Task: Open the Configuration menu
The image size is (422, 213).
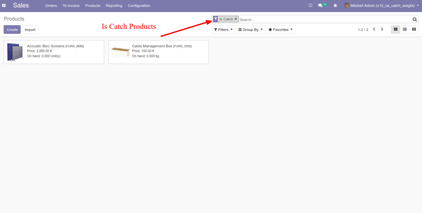Action: click(x=139, y=6)
